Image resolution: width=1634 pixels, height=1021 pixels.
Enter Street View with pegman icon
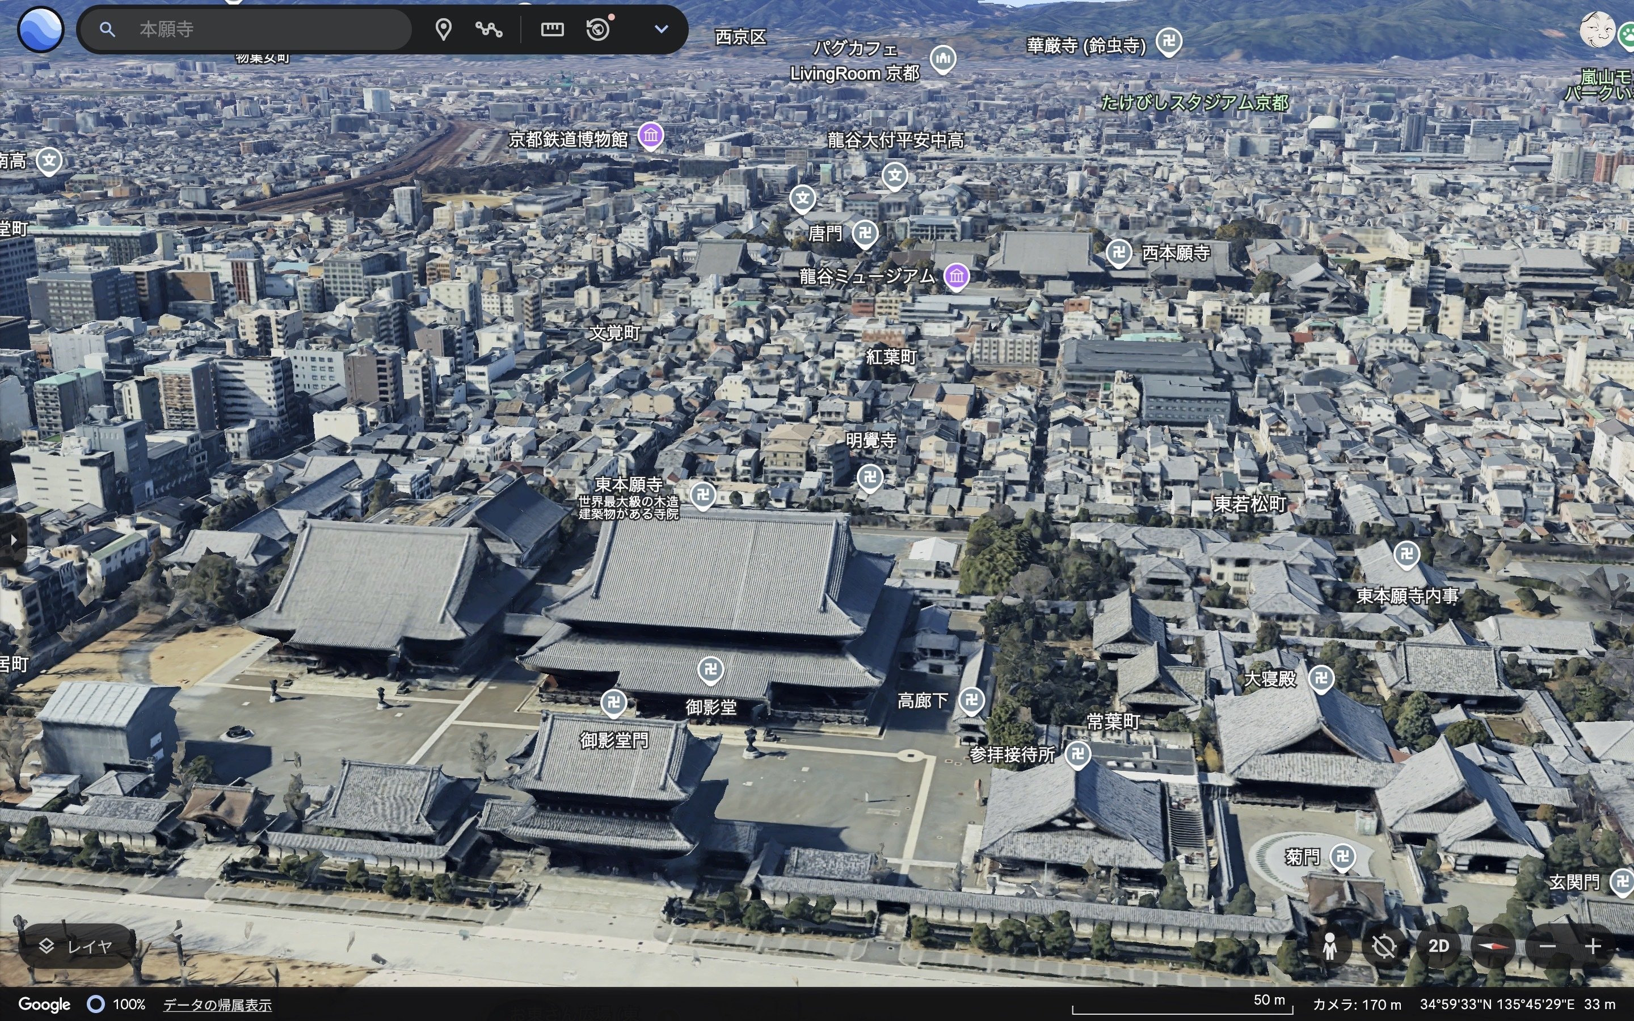1329,946
